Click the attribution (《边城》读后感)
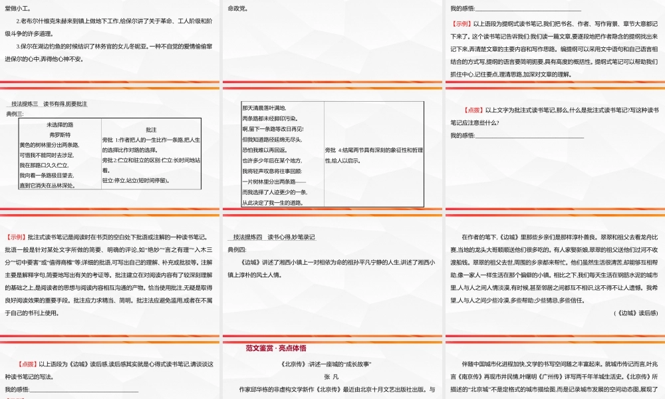Screen dimensions: 665x399 point(636,313)
